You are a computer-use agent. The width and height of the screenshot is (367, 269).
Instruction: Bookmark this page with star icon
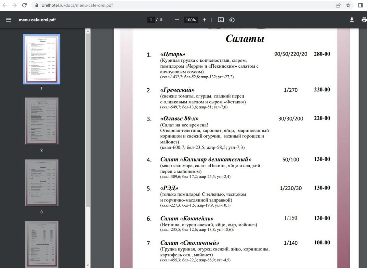[x=348, y=5]
